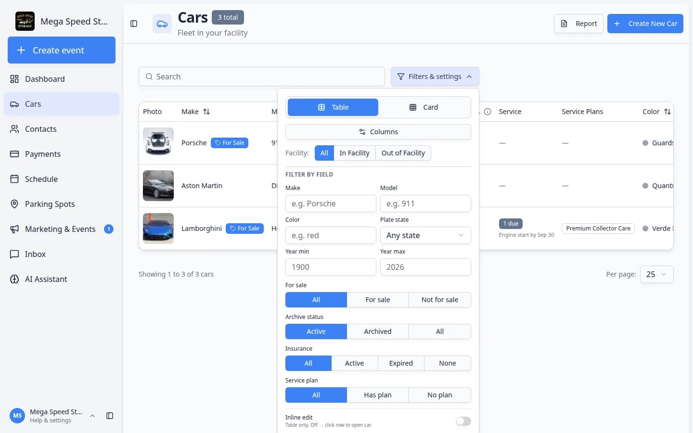This screenshot has width=693, height=433.
Task: Open Schedule calendar icon
Action: (x=14, y=179)
